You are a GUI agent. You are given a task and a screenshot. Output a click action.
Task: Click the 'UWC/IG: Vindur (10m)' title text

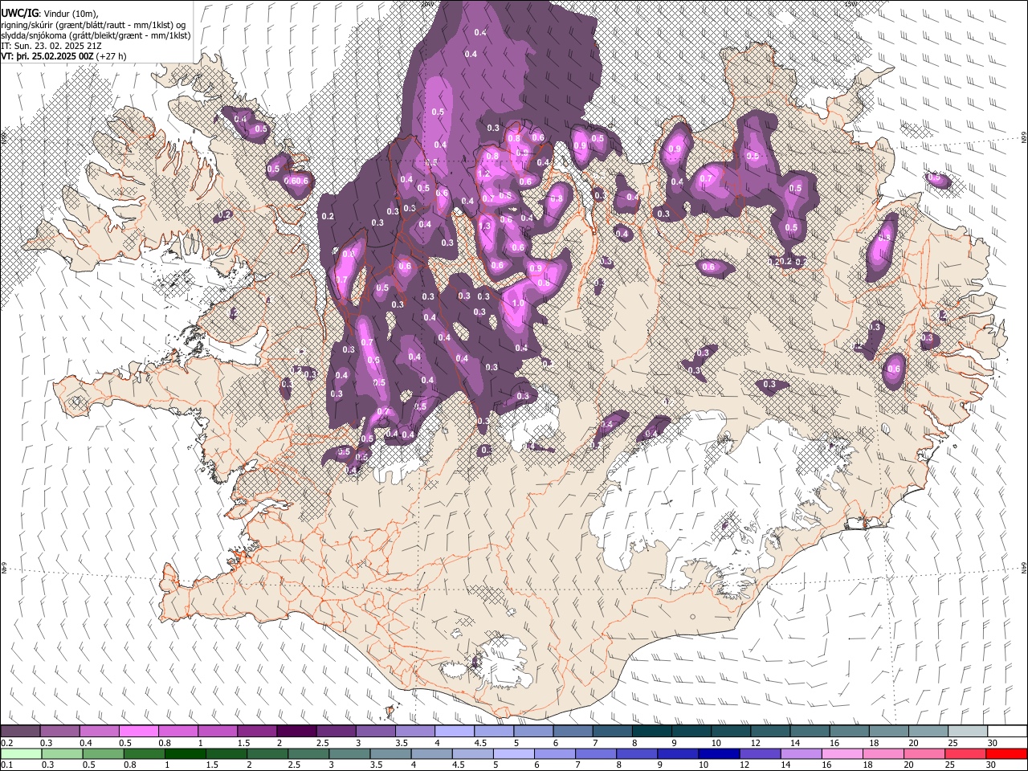tap(50, 13)
